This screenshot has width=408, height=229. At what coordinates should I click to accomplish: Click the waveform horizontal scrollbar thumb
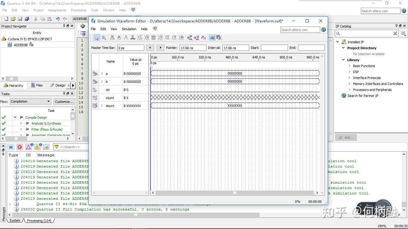pos(235,193)
